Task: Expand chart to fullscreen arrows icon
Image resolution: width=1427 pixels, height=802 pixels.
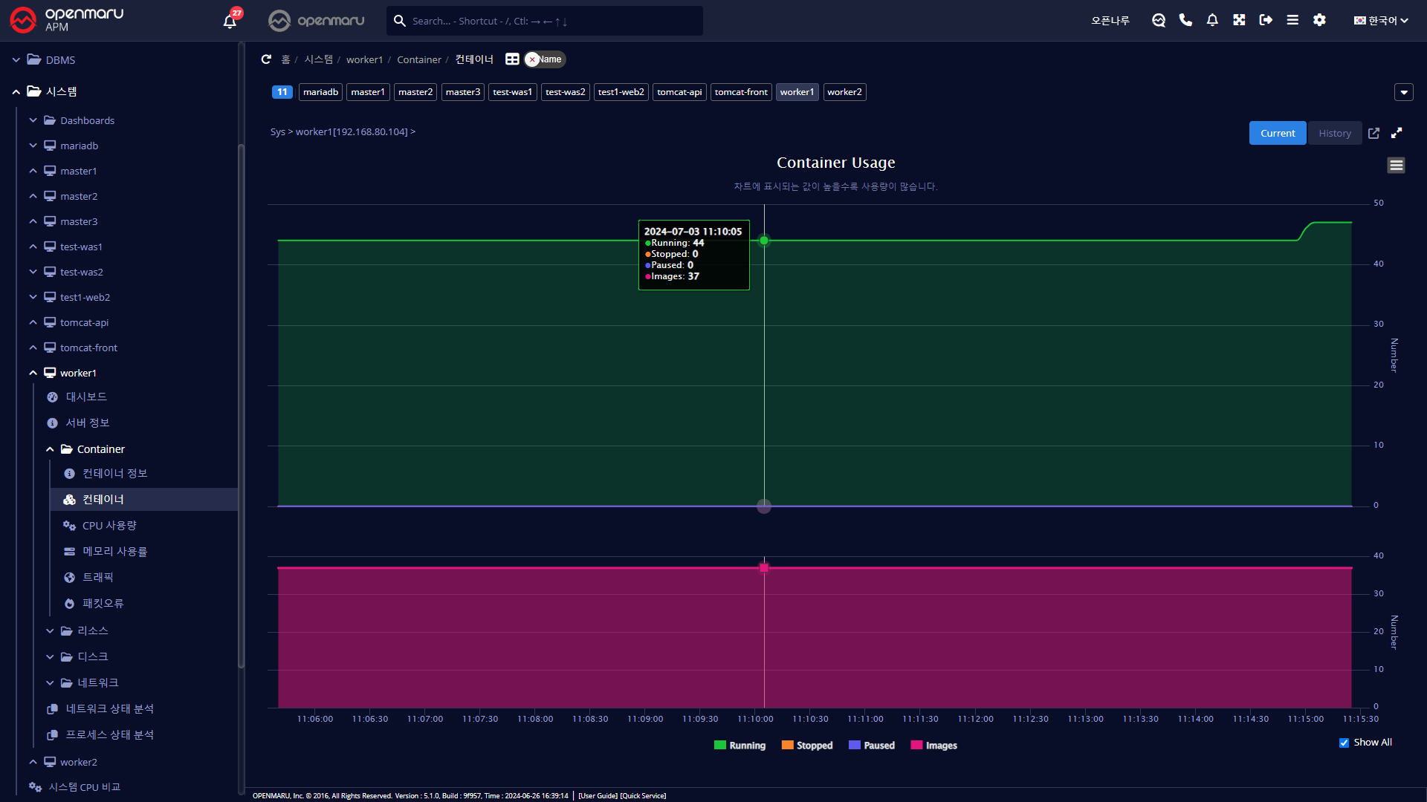Action: [x=1397, y=133]
